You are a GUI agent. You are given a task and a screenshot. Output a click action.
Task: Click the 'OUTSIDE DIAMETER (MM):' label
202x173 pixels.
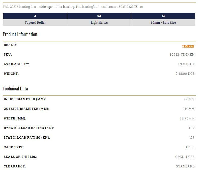pos(26,109)
